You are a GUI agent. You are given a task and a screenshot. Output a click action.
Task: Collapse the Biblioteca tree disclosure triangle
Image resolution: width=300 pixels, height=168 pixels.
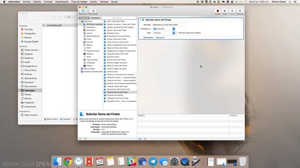coord(80,21)
